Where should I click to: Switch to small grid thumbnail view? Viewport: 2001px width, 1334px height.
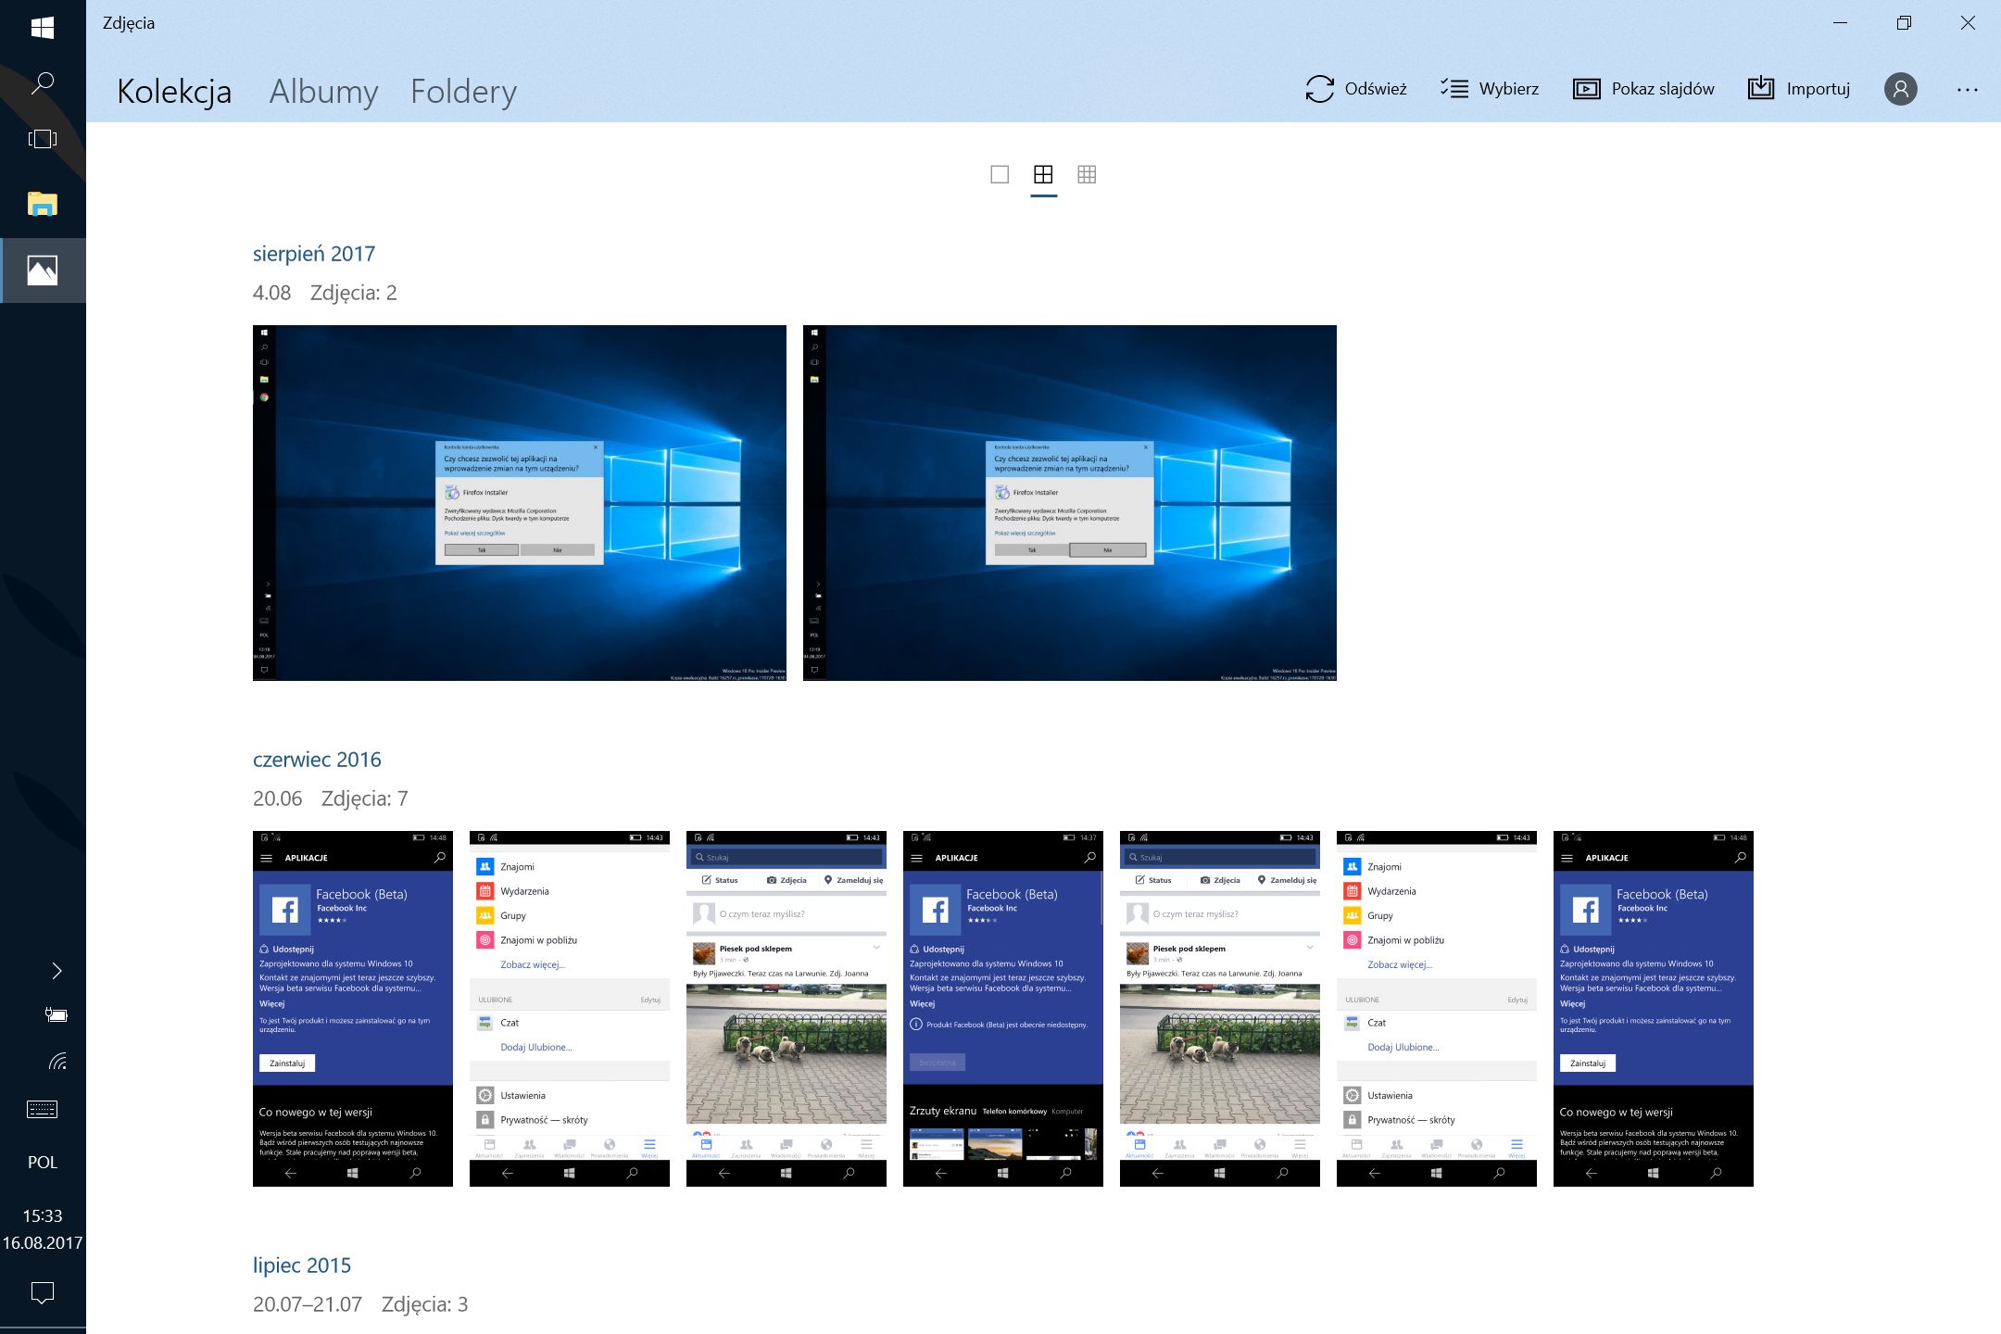(x=1087, y=174)
